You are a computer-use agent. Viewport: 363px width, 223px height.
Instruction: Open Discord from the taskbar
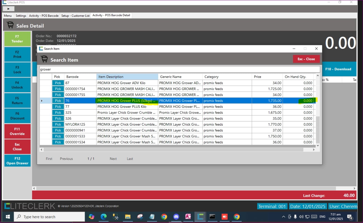pyautogui.click(x=176, y=217)
